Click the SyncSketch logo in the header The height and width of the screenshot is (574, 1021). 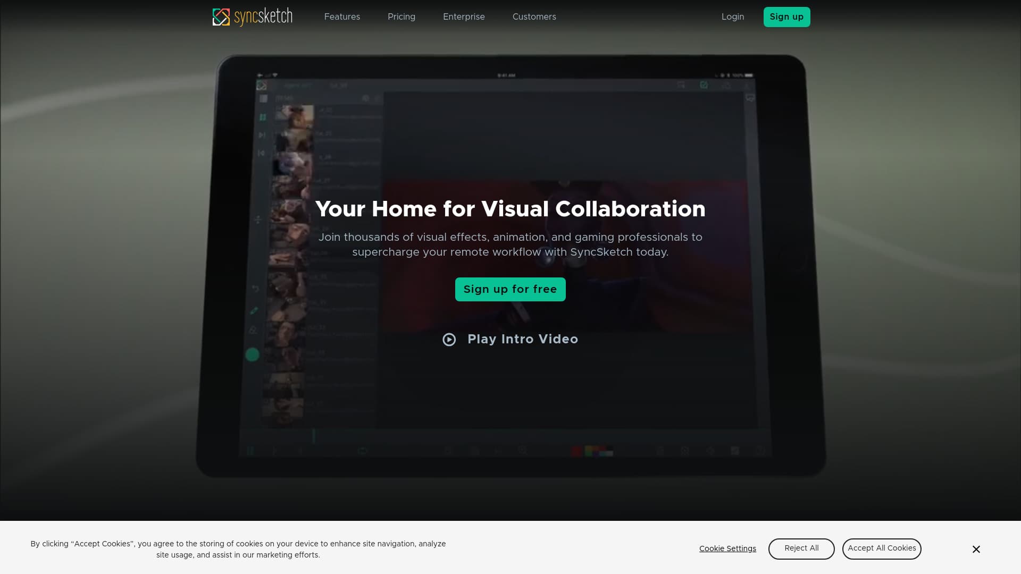point(252,16)
